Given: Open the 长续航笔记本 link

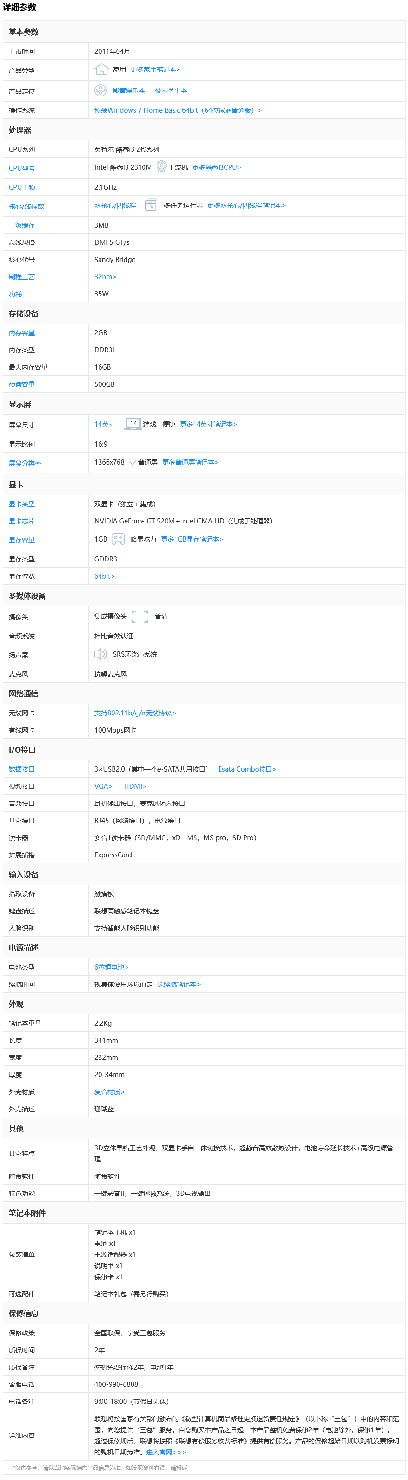Looking at the screenshot, I should [179, 985].
